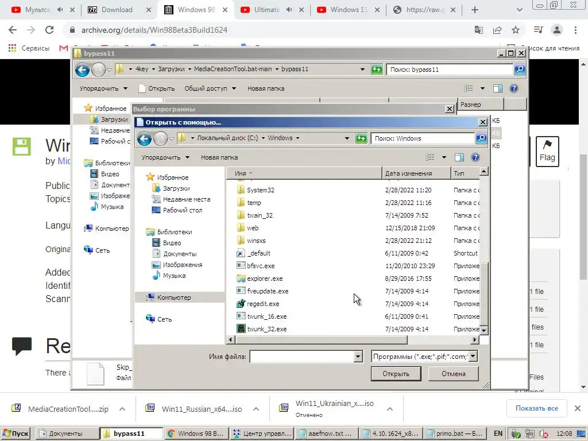Click Новая папка in bypass11 toolbar

(266, 88)
